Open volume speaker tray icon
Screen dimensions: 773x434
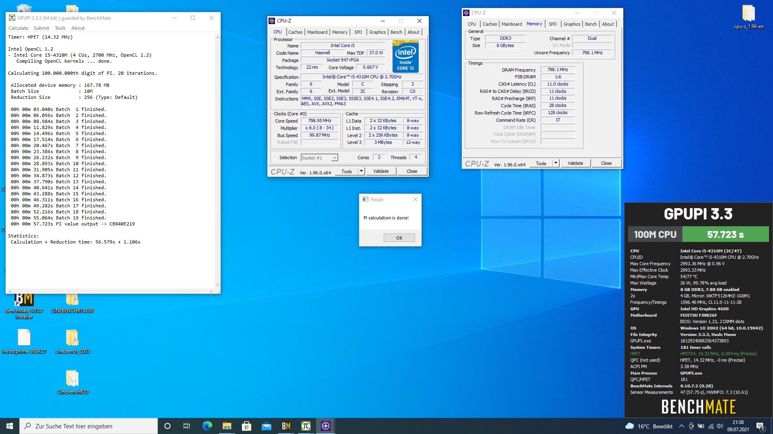click(x=720, y=426)
